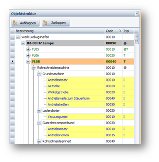
Task: Collapse the Glasrohrtransportband node
Action: (x=39, y=123)
